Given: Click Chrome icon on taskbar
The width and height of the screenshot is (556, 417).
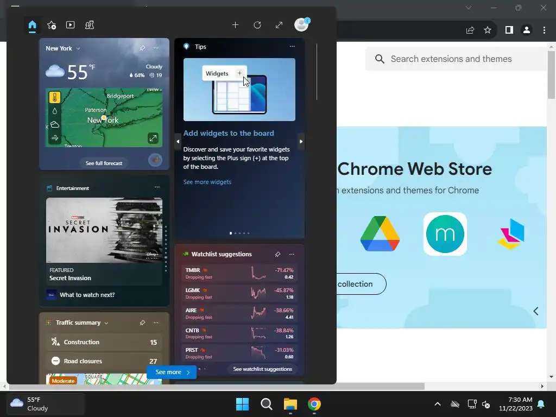Looking at the screenshot, I should point(314,404).
